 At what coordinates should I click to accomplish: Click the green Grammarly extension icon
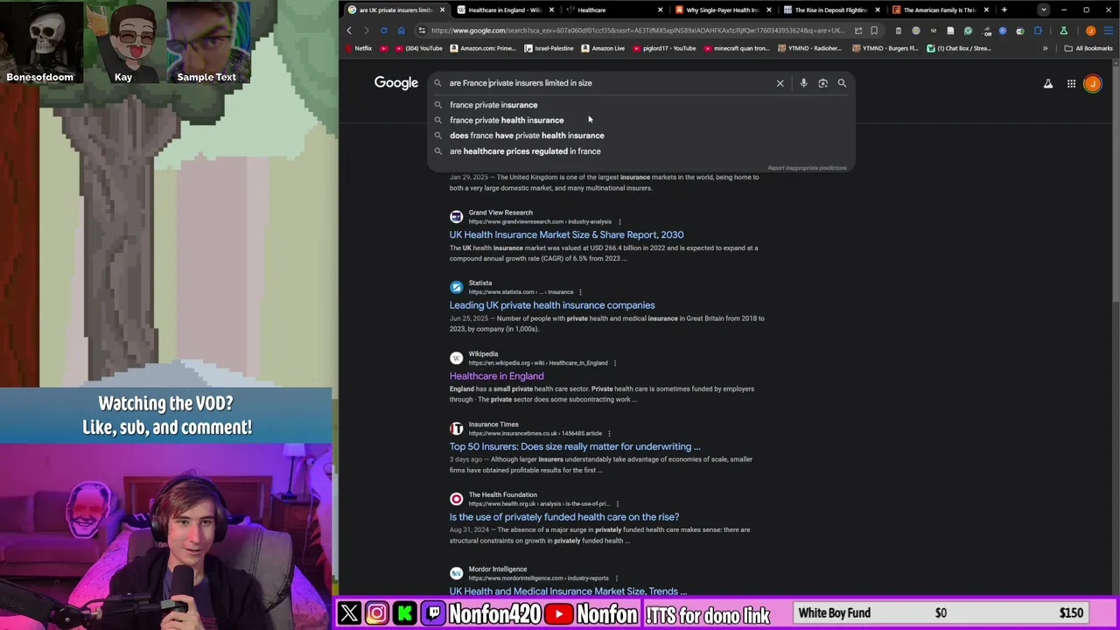click(968, 31)
